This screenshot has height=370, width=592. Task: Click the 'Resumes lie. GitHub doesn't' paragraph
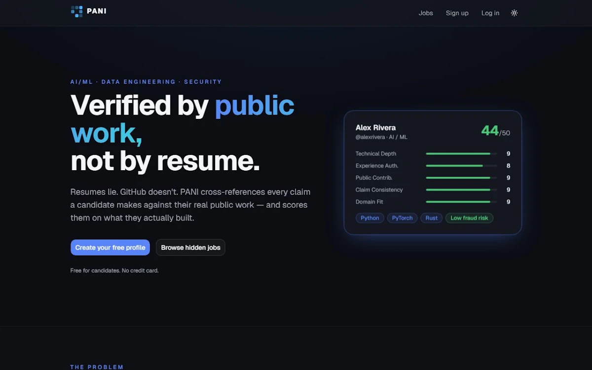click(190, 205)
